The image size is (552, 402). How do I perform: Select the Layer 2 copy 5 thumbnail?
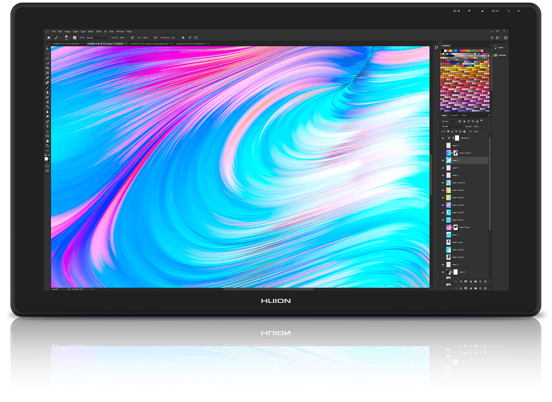(x=449, y=198)
